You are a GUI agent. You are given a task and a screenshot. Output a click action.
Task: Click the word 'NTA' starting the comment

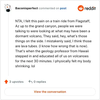(18, 21)
